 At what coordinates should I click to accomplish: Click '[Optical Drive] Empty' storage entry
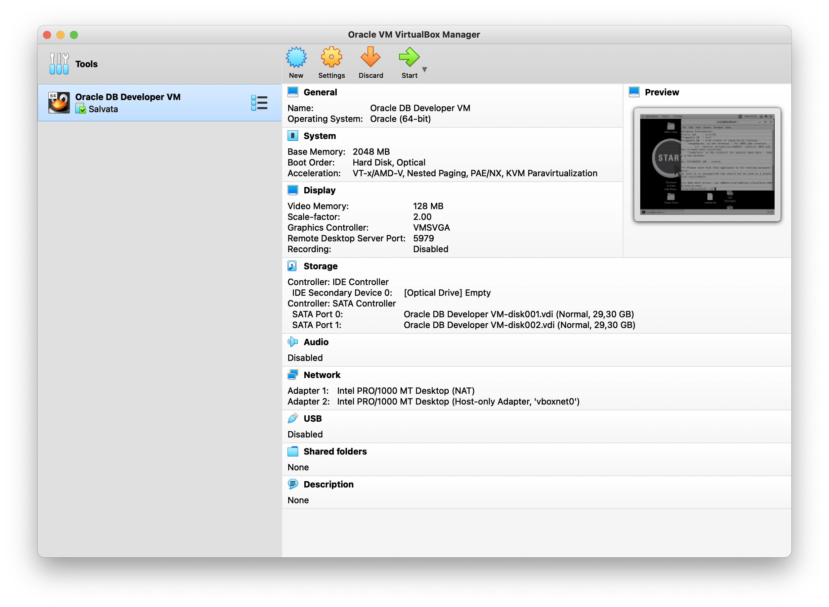pyautogui.click(x=447, y=292)
